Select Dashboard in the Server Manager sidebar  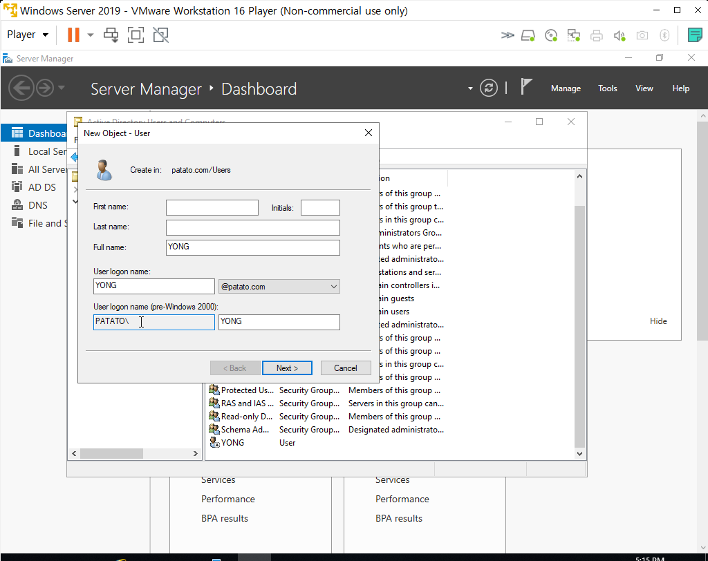[35, 133]
